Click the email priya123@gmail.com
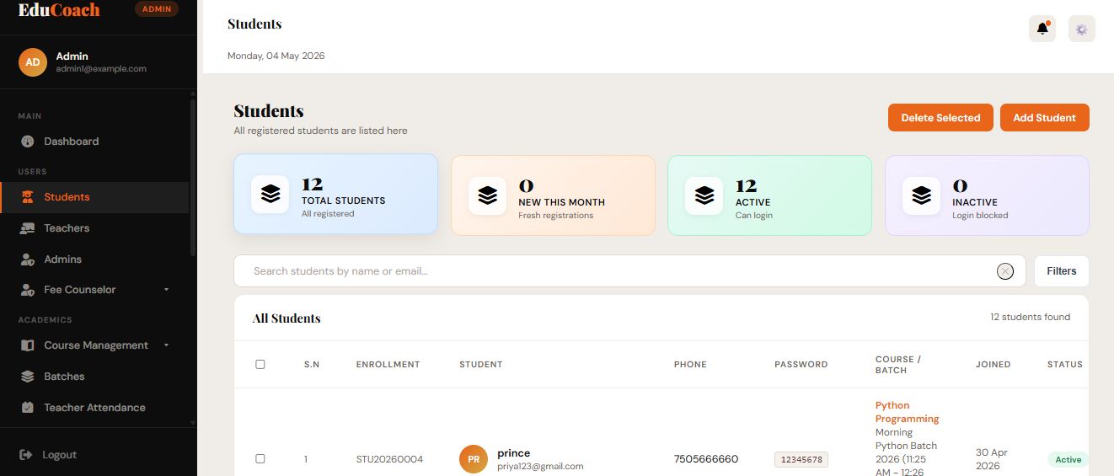1114x476 pixels. 540,466
